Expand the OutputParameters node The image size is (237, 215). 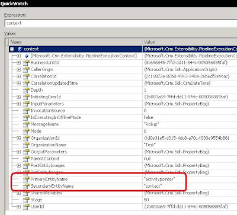click(x=18, y=152)
